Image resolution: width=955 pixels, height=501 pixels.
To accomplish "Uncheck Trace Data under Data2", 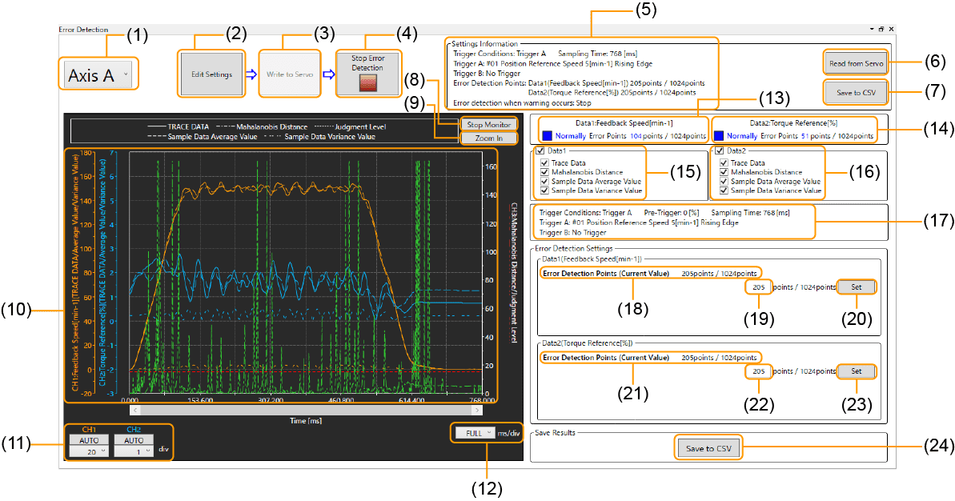I will click(x=724, y=163).
